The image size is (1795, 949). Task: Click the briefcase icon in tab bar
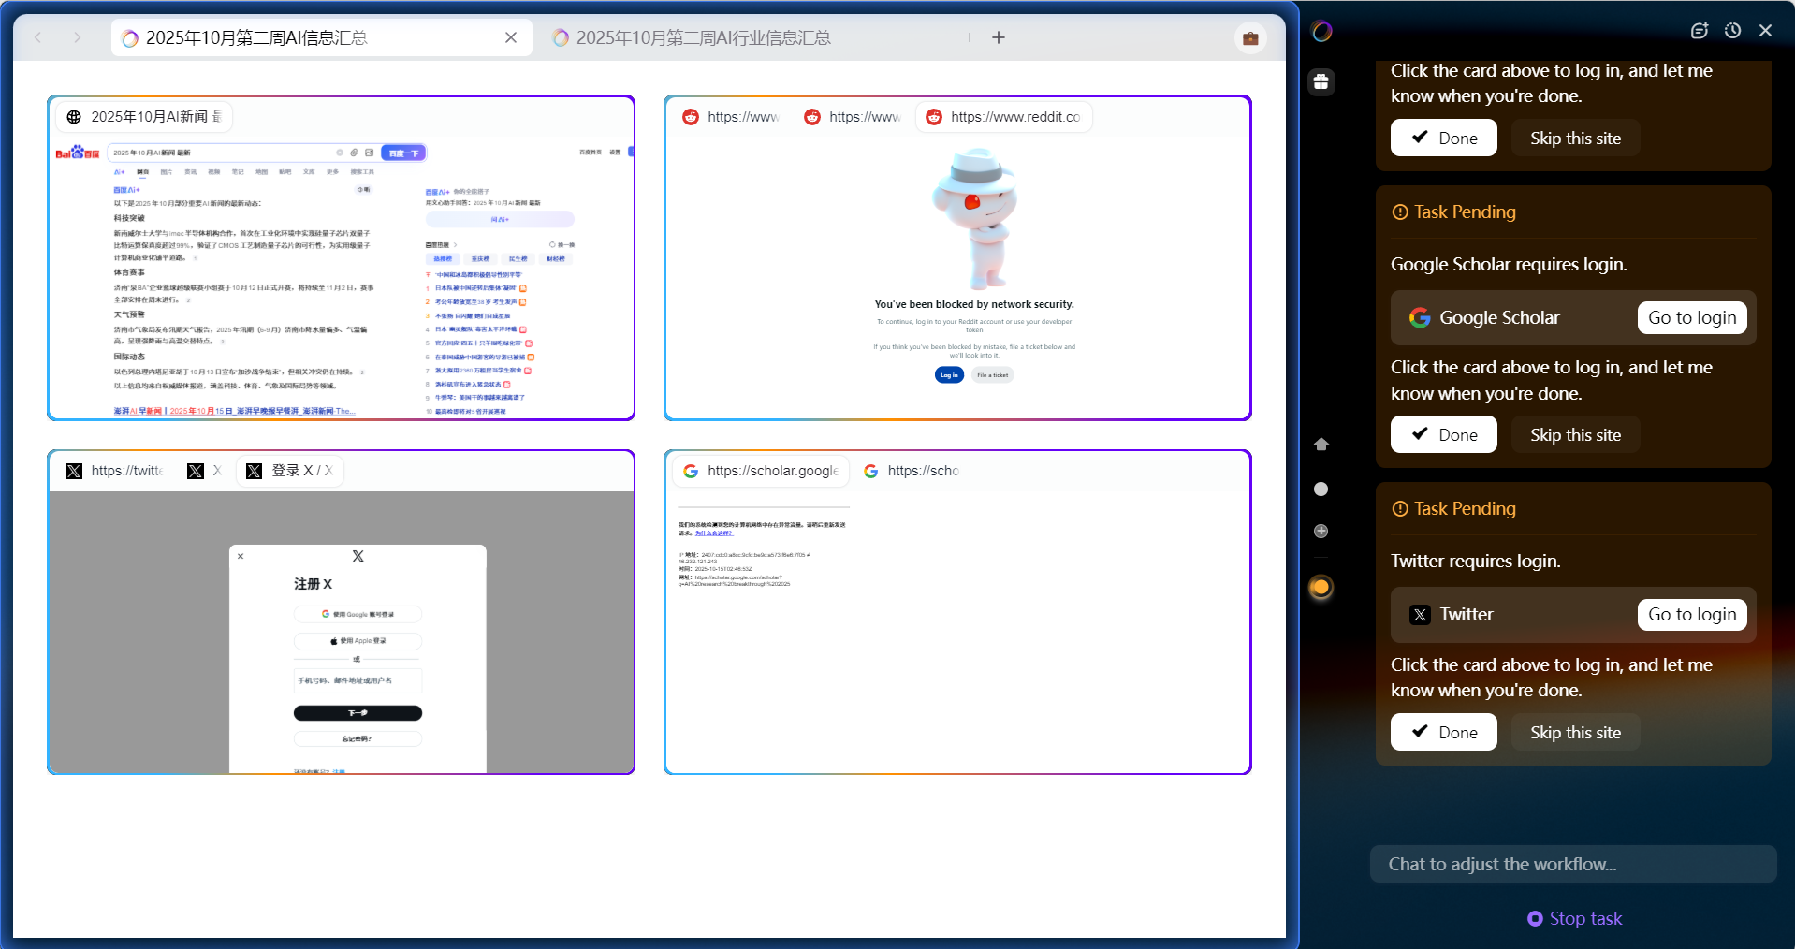point(1249,38)
